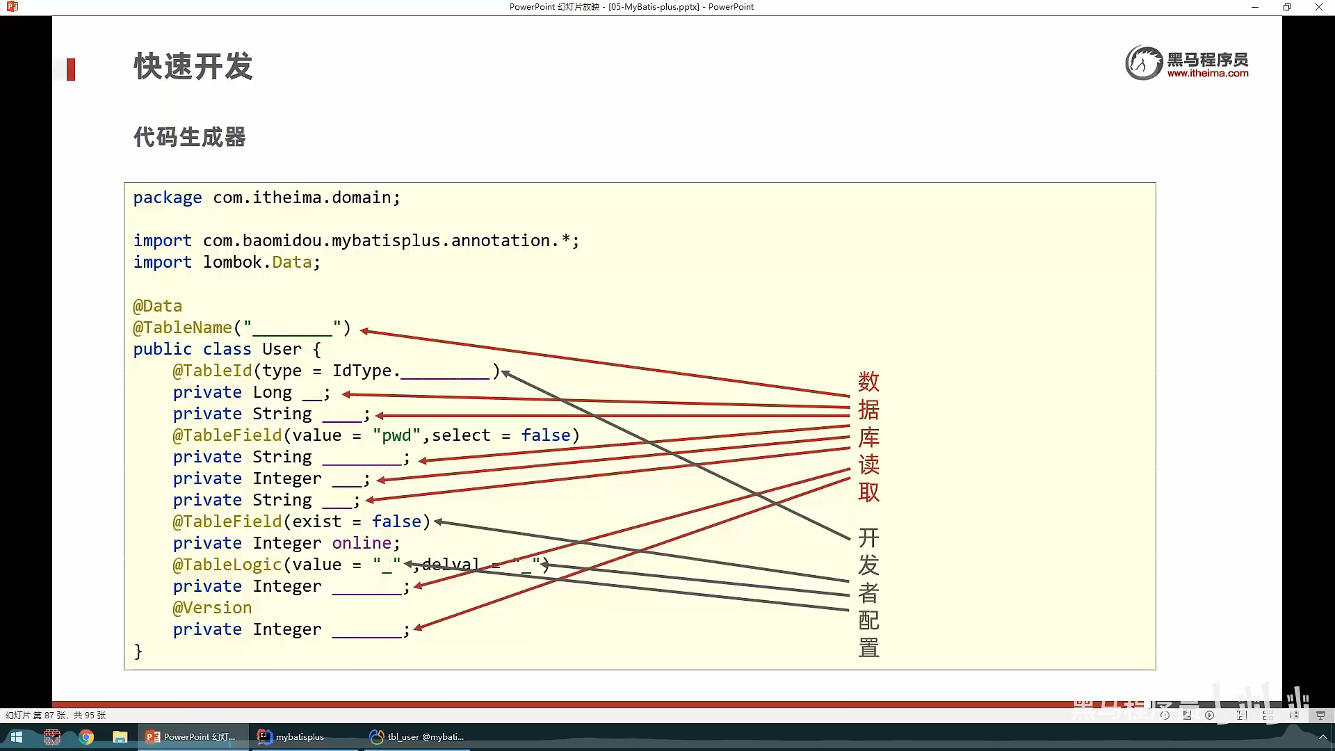1335x751 pixels.
Task: Click the www.itheima.com link on slide
Action: click(1207, 73)
